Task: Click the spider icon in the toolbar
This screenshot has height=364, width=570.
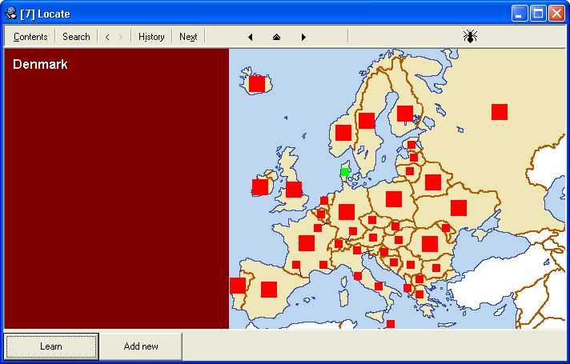Action: point(470,36)
